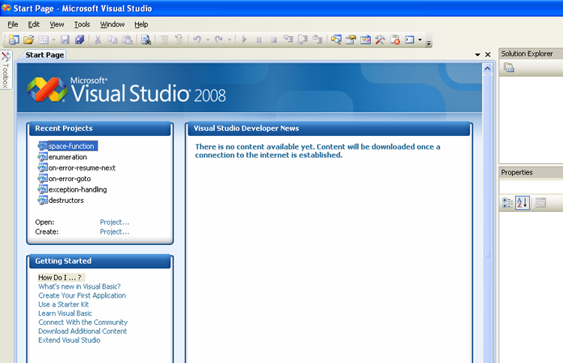Toggle Alphabetical sort in Properties panel

[x=522, y=203]
